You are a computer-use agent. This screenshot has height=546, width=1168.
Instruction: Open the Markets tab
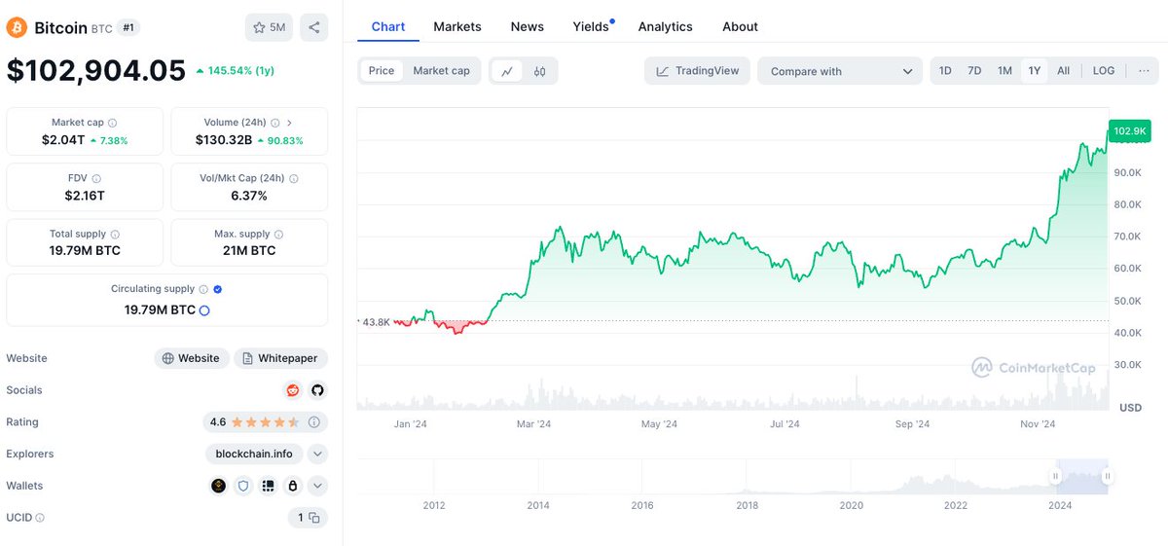457,26
